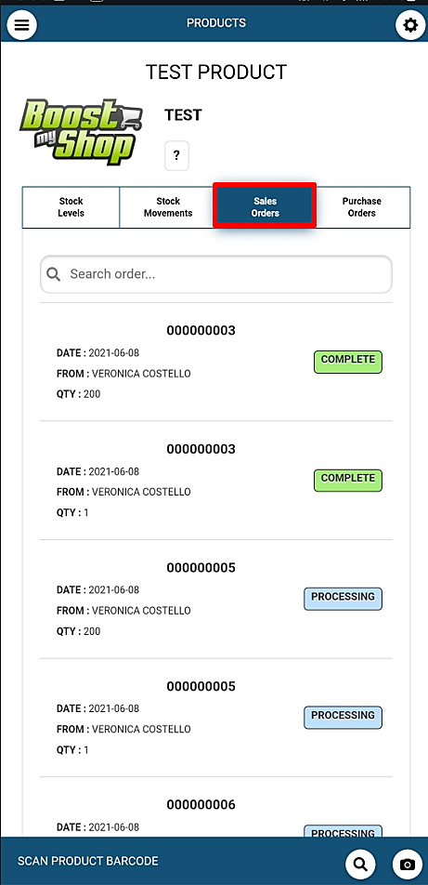Tap the magnifier search button in bottom bar
The width and height of the screenshot is (428, 885).
point(360,863)
